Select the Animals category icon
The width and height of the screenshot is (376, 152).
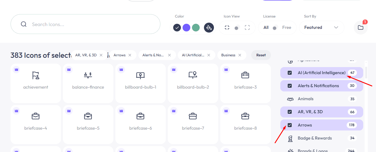[290, 99]
